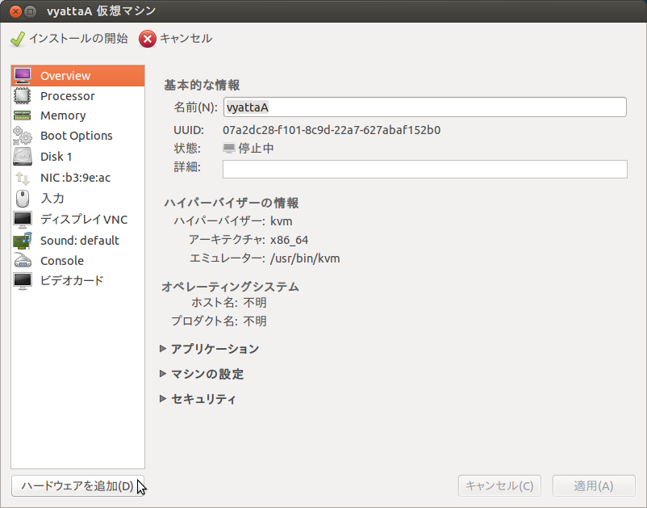Select the mouse input device icon
647x508 pixels.
(23, 198)
